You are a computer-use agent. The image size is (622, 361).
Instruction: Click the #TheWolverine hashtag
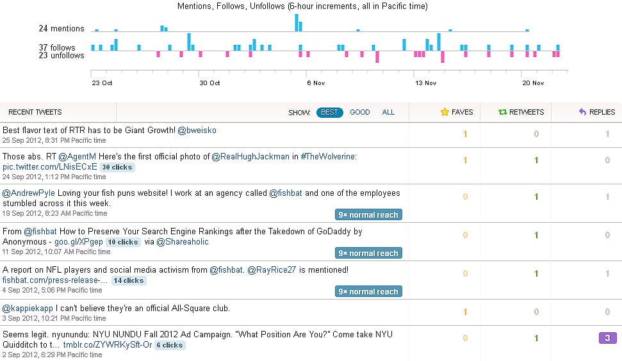click(329, 157)
